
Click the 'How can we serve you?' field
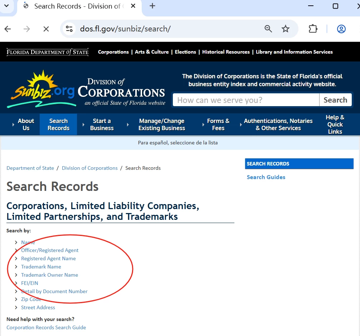tap(246, 100)
